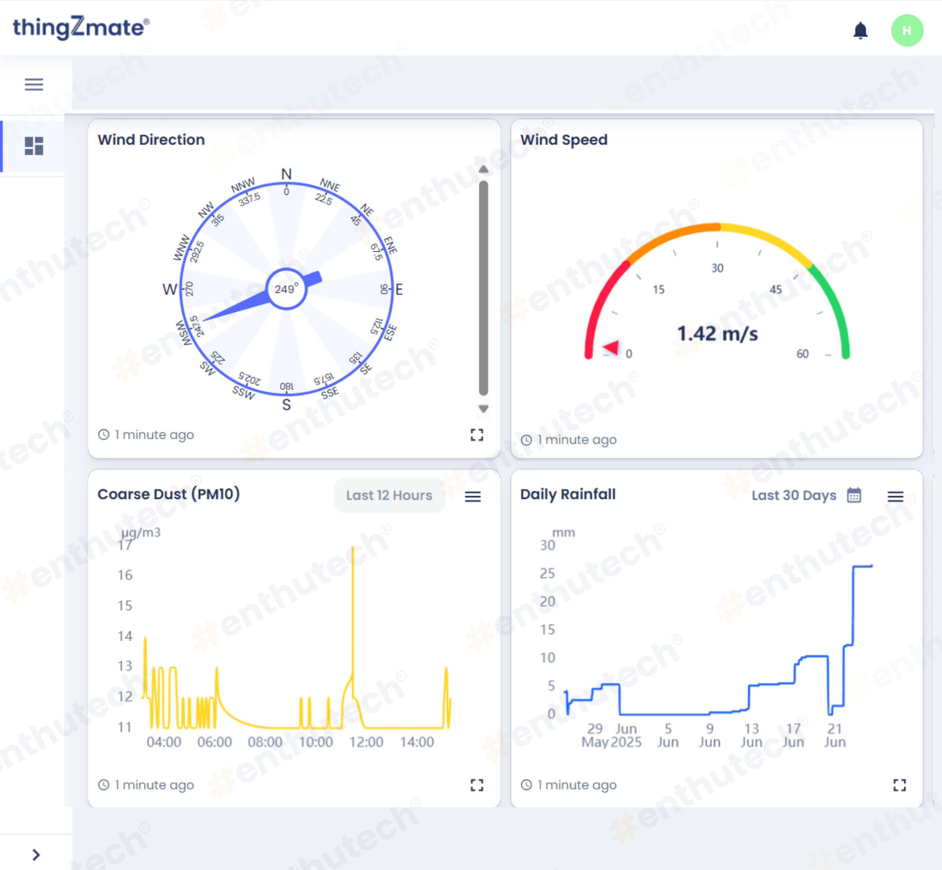This screenshot has width=942, height=870.
Task: Open Last 30 Days time range selector
Action: 794,495
